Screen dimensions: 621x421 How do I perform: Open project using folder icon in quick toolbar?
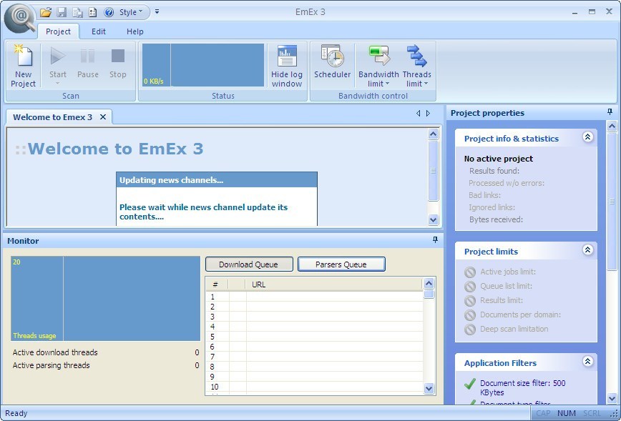pyautogui.click(x=46, y=12)
